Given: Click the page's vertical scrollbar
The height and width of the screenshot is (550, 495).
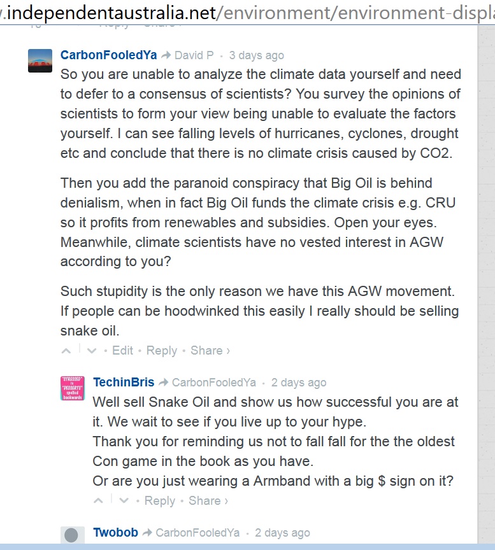Looking at the screenshot, I should (x=485, y=255).
